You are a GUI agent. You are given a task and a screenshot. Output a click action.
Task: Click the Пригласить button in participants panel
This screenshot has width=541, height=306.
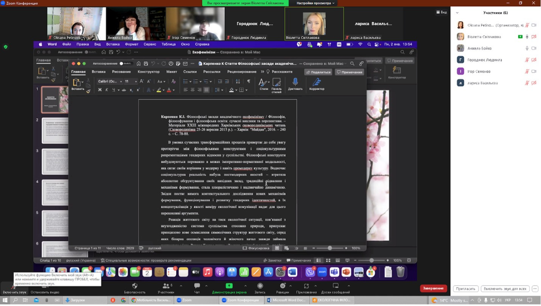tap(465, 289)
